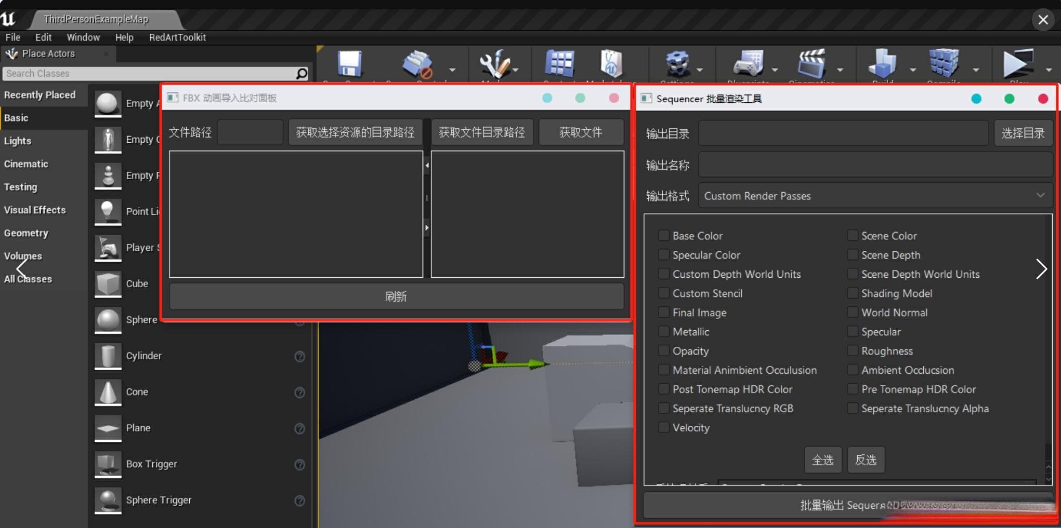Select the Sphere Trigger actor icon
Screen dimensions: 1061x528
108,500
